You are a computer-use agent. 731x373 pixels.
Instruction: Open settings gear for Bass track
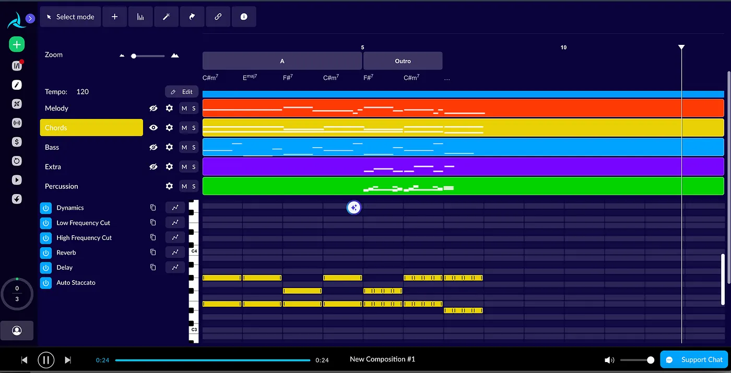click(x=169, y=147)
